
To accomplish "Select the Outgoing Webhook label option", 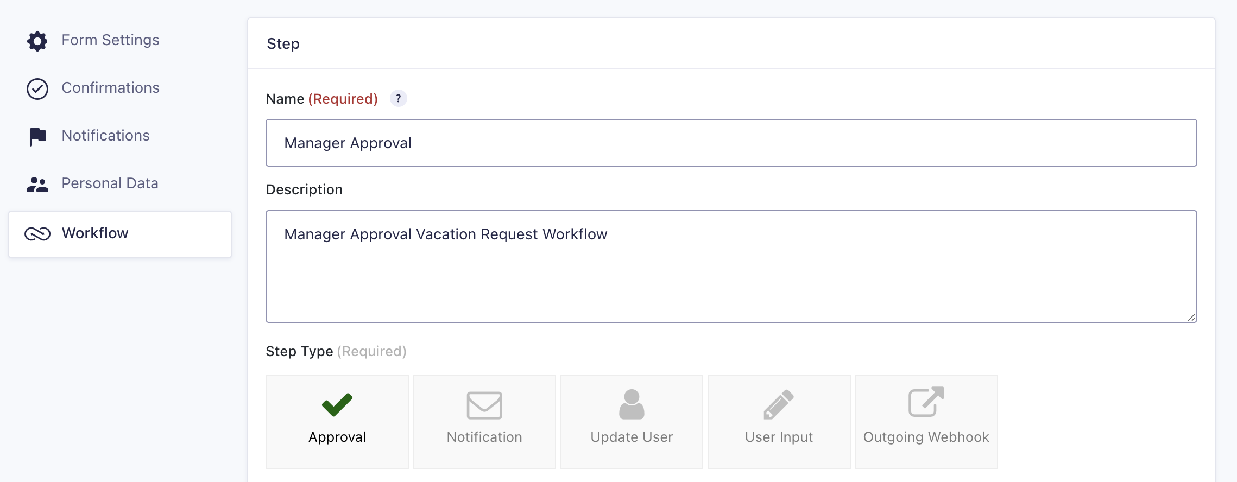I will 926,437.
